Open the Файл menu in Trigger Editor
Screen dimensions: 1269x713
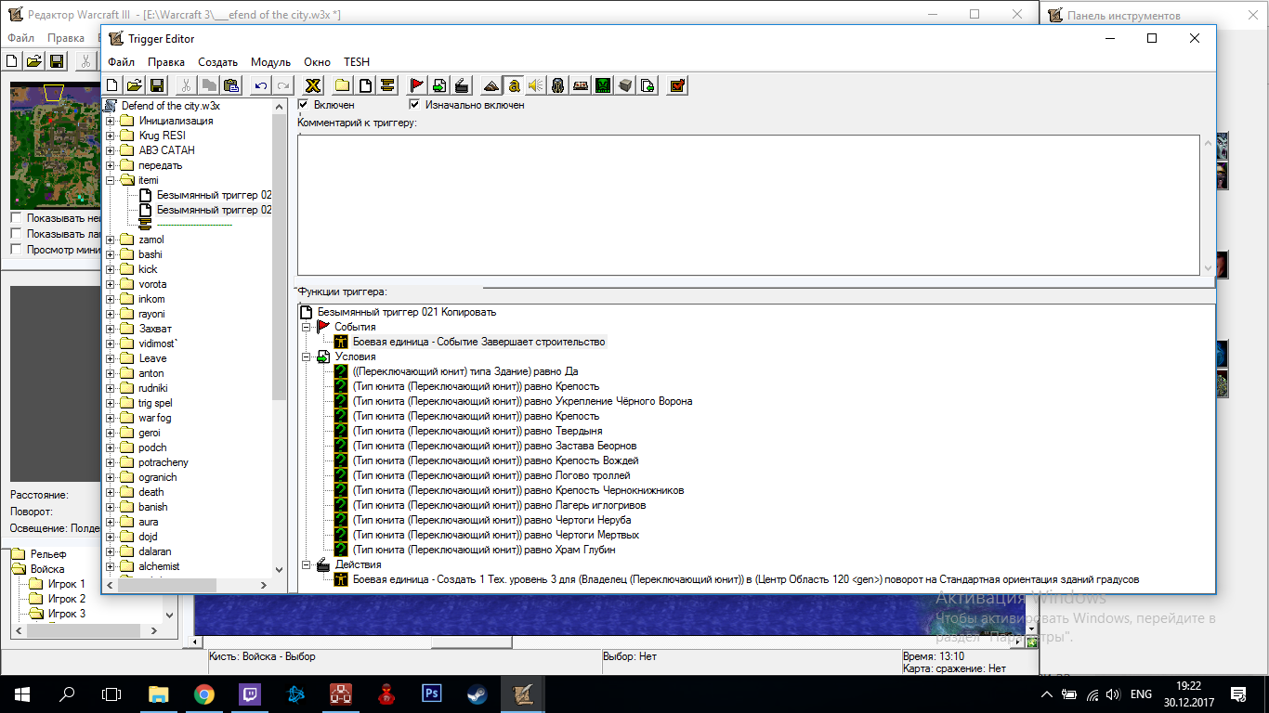click(121, 62)
